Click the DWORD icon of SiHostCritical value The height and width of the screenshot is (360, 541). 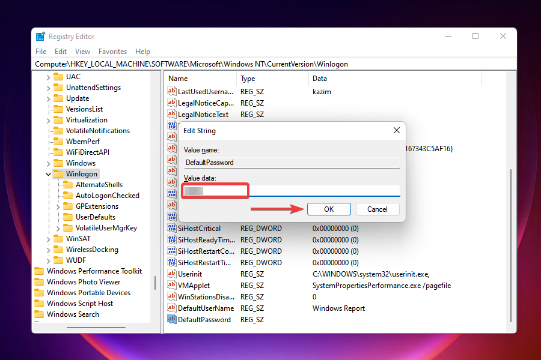pyautogui.click(x=172, y=228)
